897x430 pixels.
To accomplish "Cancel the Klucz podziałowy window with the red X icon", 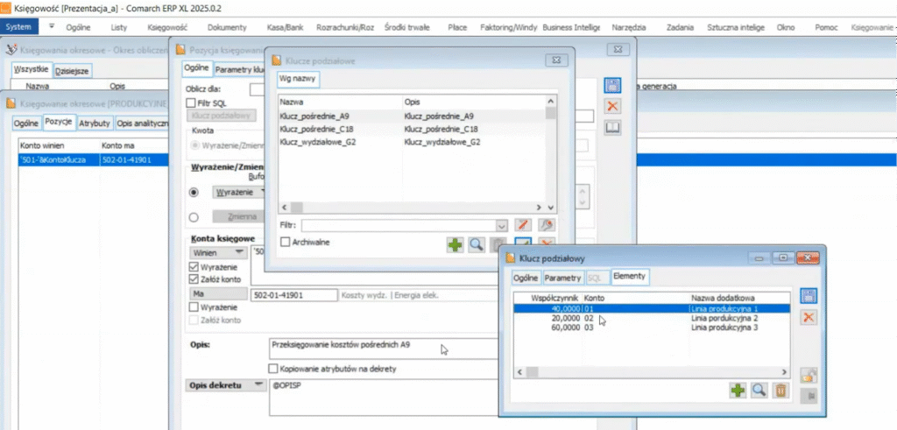I will 809,317.
